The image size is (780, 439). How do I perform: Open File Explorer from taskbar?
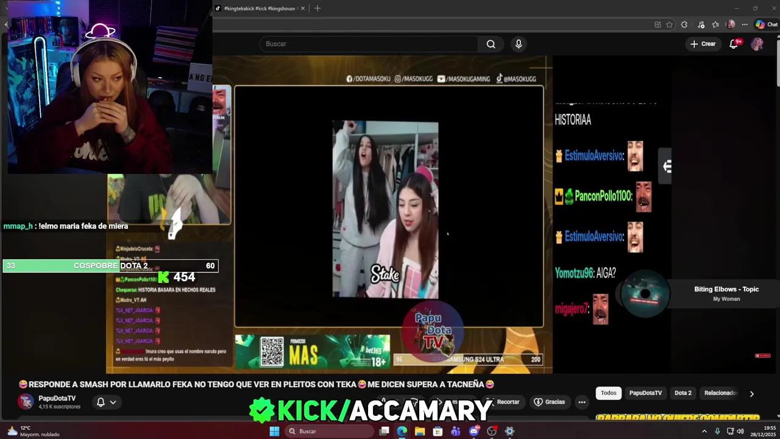tap(420, 431)
